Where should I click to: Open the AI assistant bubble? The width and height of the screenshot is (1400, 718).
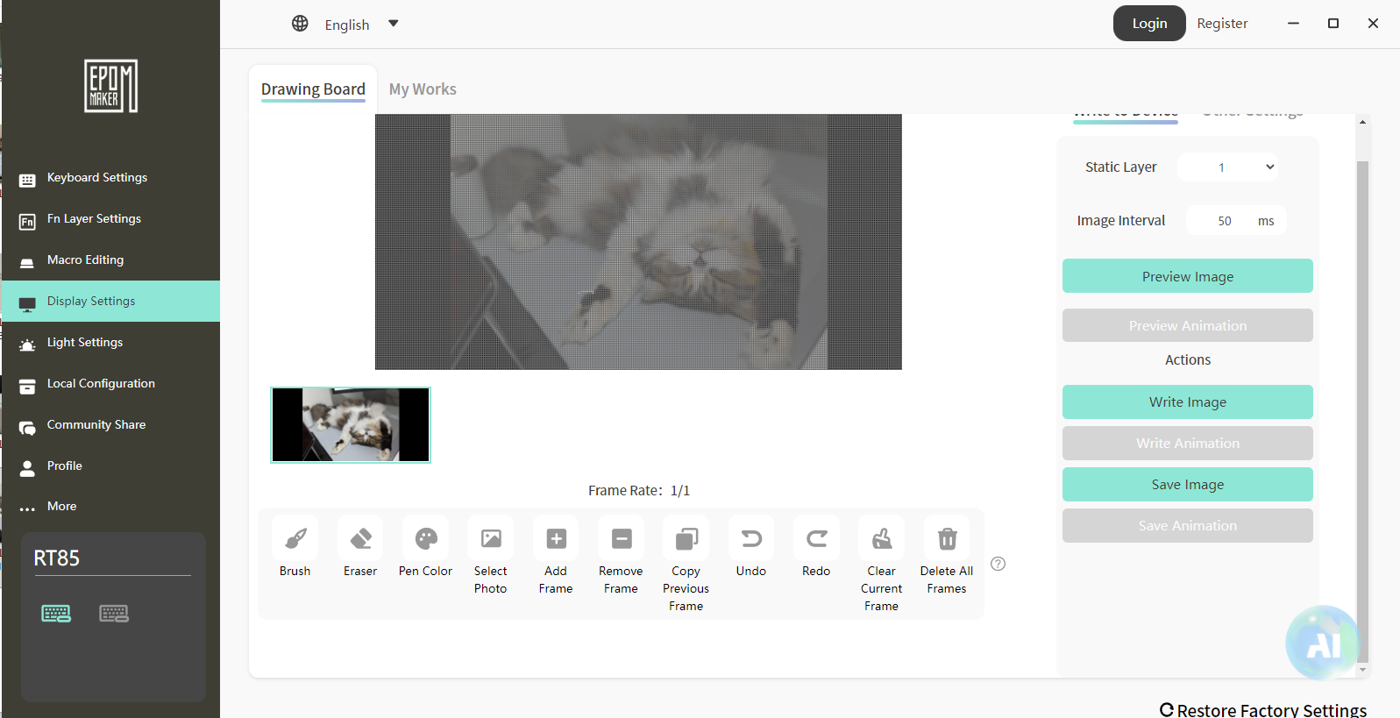click(x=1322, y=643)
